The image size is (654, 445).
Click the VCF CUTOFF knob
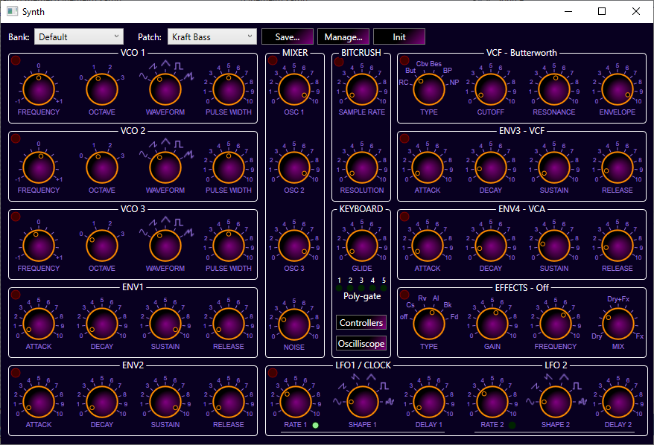pos(491,89)
